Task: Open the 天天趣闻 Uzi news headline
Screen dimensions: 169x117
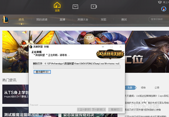Action: coord(147,96)
